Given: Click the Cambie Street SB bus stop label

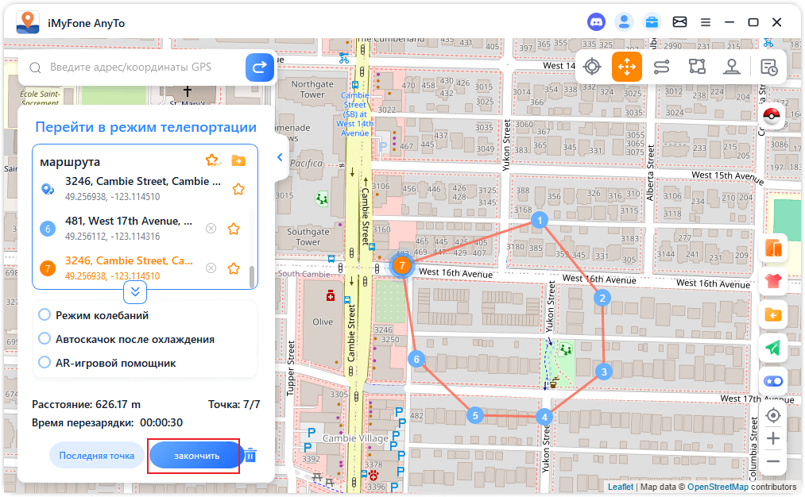Looking at the screenshot, I should click(354, 114).
